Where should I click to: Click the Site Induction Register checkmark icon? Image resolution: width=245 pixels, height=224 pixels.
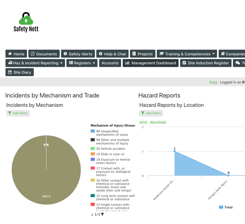pos(184,63)
